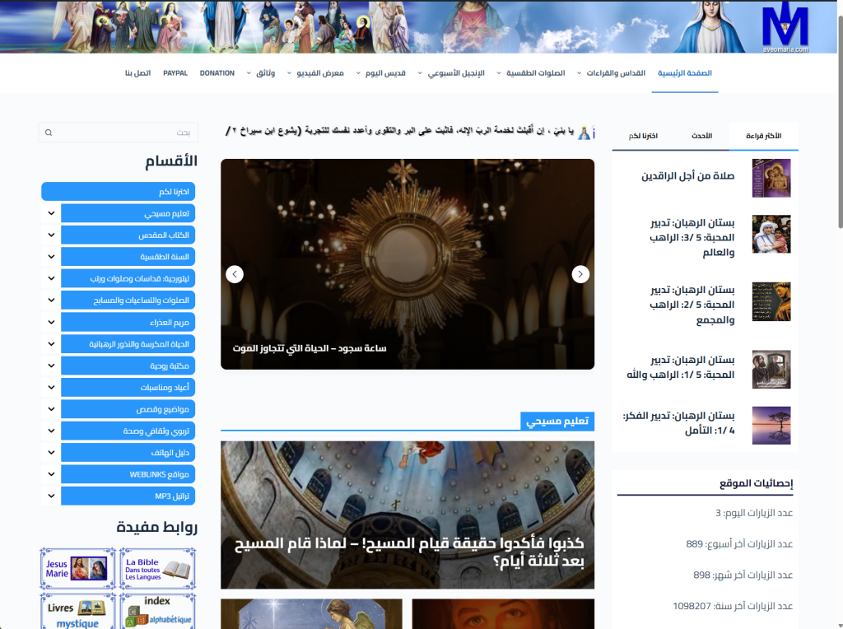Screen dimensions: 843x629
Task: Expand the تراتيل MP3 category chevron
Action: pos(51,496)
